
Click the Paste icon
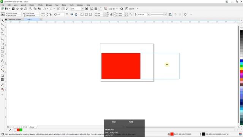(x=39, y=9)
